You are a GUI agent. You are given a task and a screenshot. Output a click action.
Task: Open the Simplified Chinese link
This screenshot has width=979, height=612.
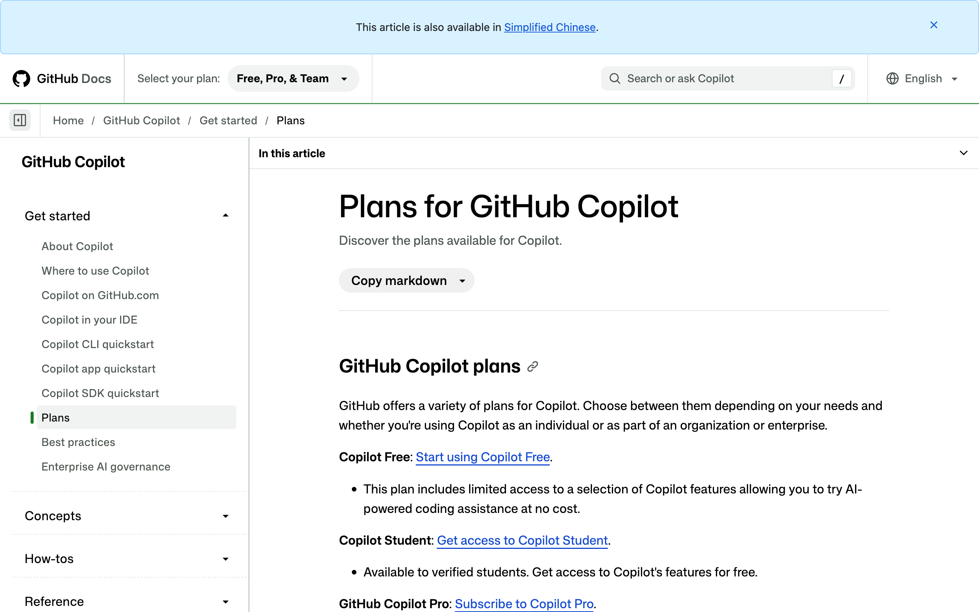click(550, 27)
